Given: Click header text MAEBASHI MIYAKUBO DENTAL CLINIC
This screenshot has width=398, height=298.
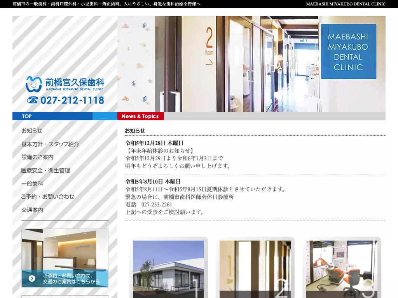Looking at the screenshot, I should 346,4.
